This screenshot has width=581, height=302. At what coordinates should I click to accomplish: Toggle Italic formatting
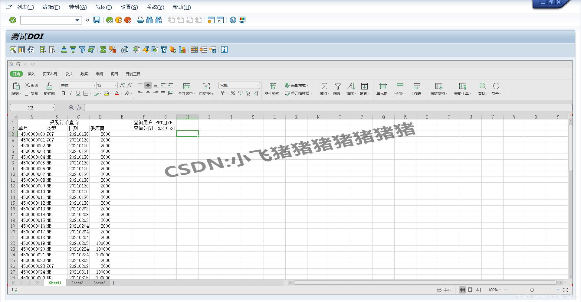pos(71,93)
